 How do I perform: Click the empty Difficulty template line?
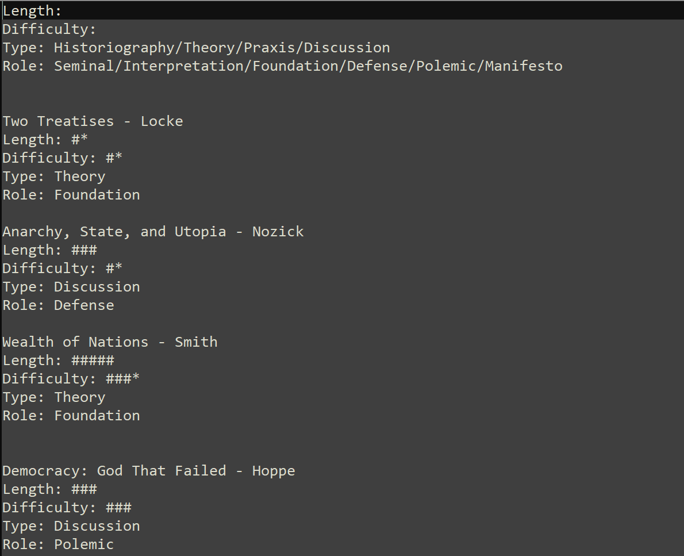49,29
